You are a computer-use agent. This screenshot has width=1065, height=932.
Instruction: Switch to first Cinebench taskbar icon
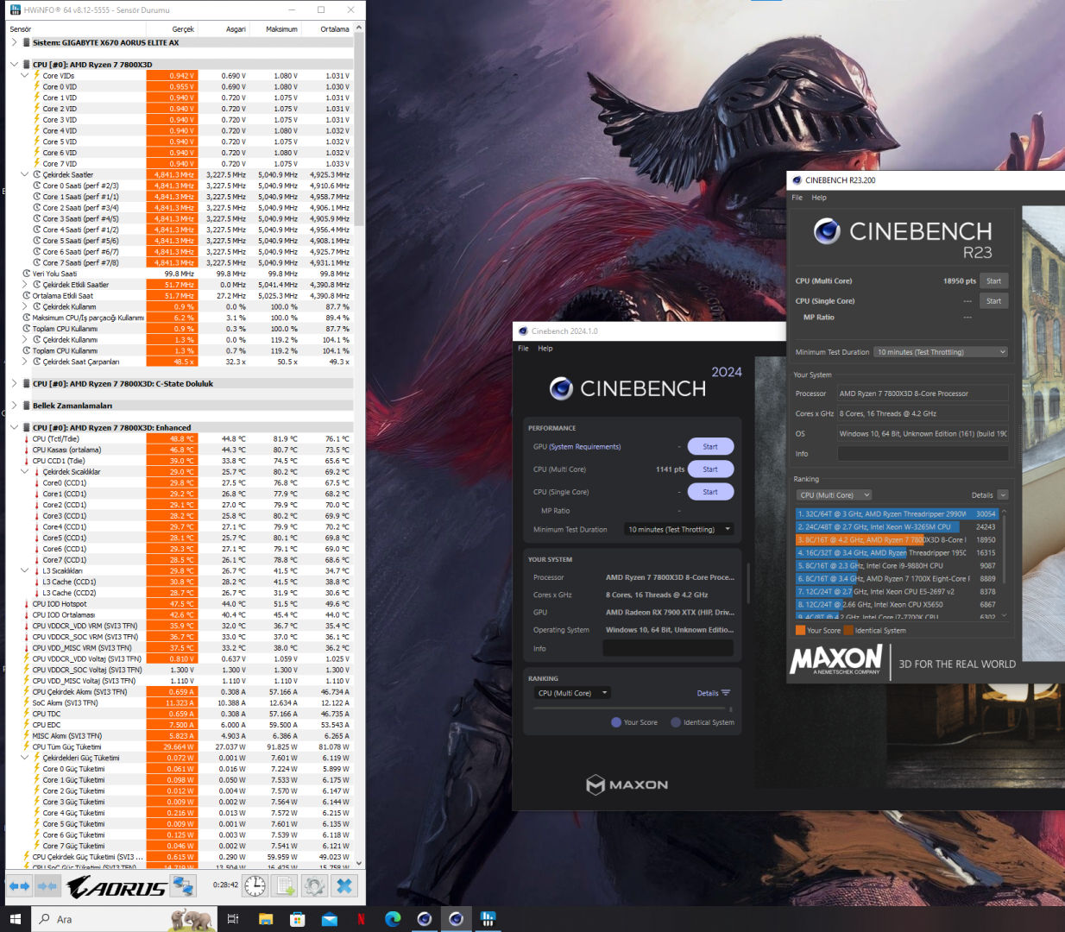[x=425, y=919]
